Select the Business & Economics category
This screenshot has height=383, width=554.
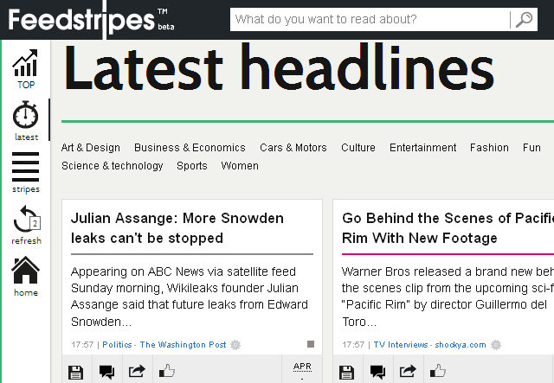point(190,148)
